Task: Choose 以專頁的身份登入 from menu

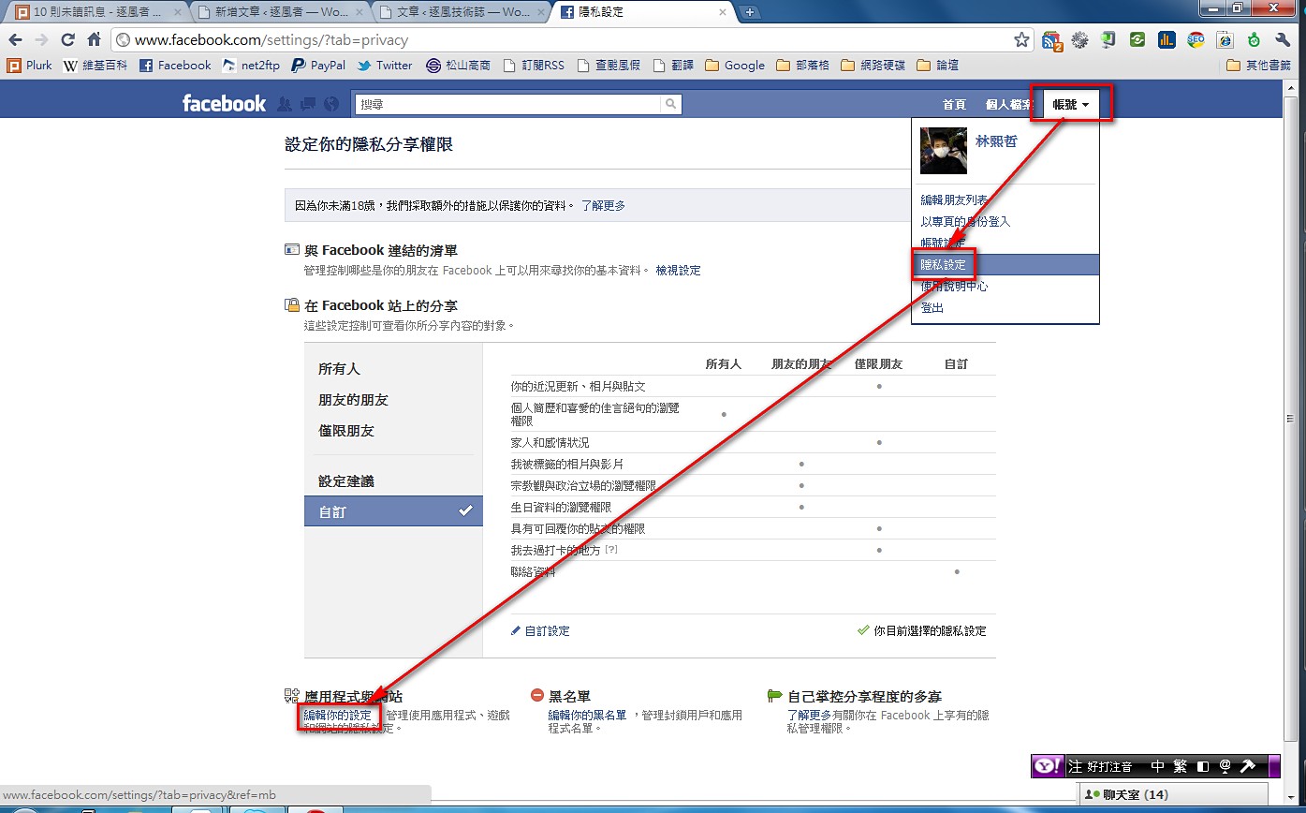Action: pos(965,221)
